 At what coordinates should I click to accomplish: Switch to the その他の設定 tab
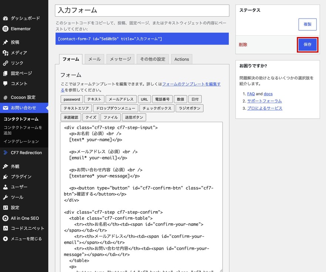153,59
